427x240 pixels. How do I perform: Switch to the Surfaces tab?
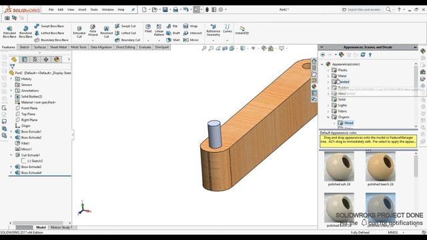tap(40, 47)
